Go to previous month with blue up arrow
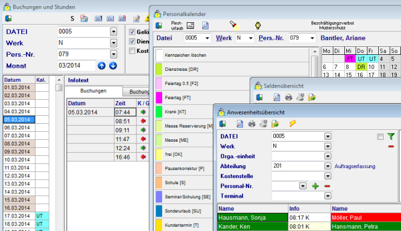Viewport: 401px width, 231px height. coord(102,66)
